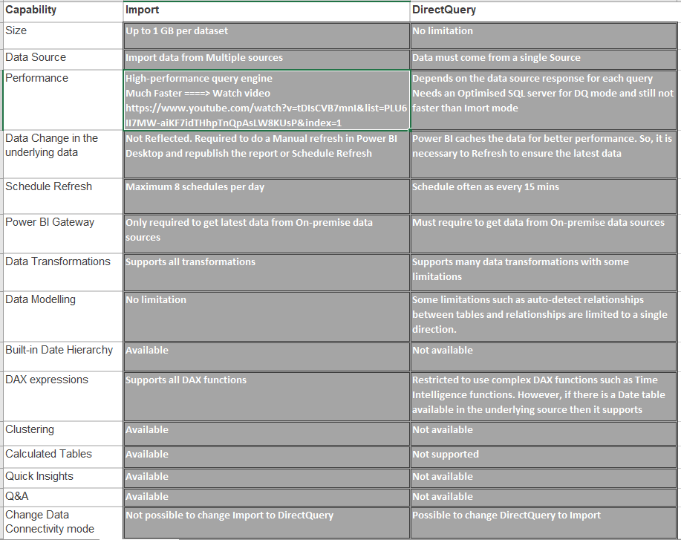The height and width of the screenshot is (540, 681).
Task: Select the 'Not supported' cell for Calculated Tables
Action: click(544, 455)
